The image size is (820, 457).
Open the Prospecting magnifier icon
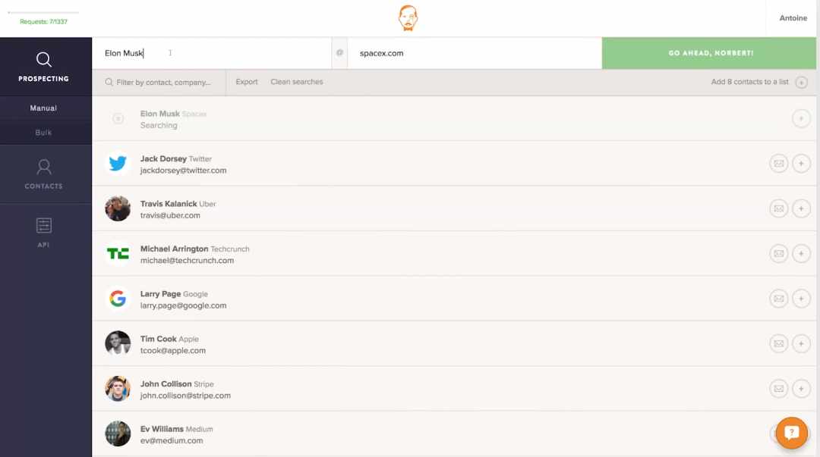[44, 60]
